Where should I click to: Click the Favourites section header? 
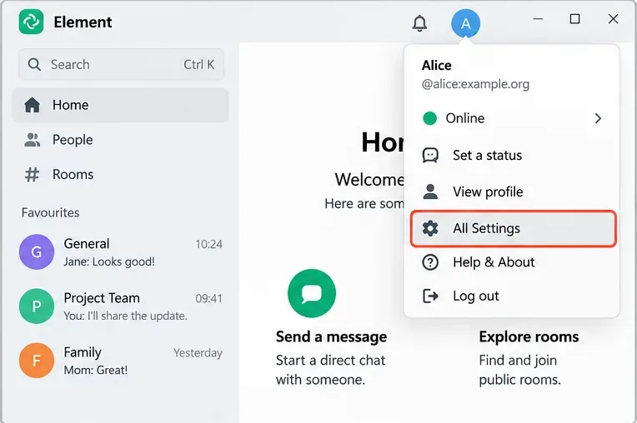click(x=50, y=212)
